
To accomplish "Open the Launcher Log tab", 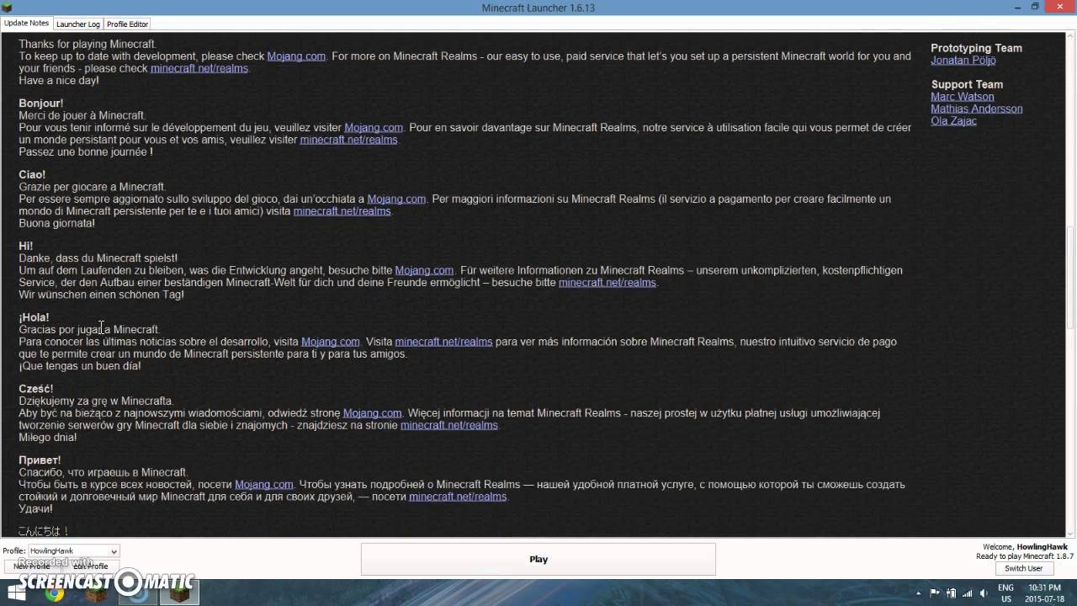I will click(x=78, y=24).
